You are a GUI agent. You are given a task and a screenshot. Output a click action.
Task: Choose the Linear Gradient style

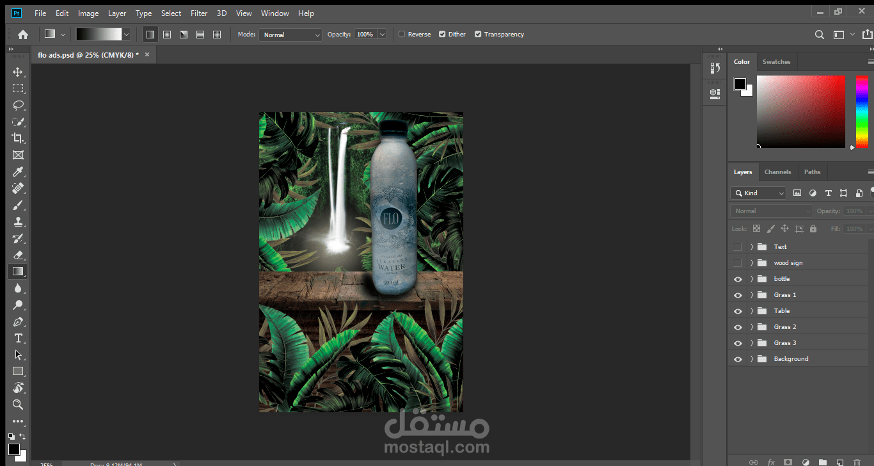(150, 35)
